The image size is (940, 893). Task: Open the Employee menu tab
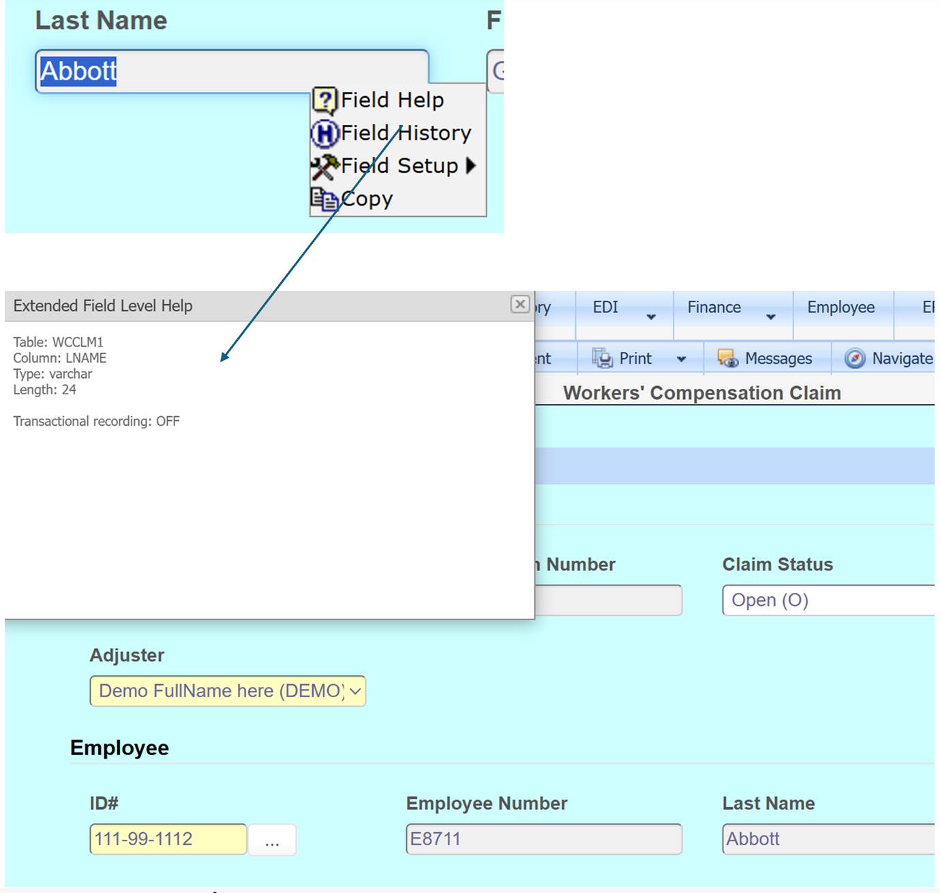tap(840, 308)
